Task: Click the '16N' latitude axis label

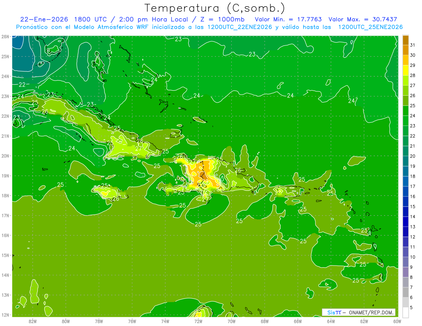Action: [5, 235]
